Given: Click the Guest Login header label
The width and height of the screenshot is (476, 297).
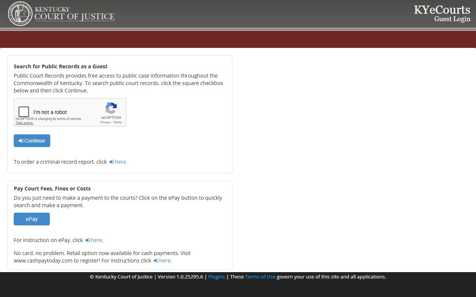Looking at the screenshot, I should click(x=452, y=19).
